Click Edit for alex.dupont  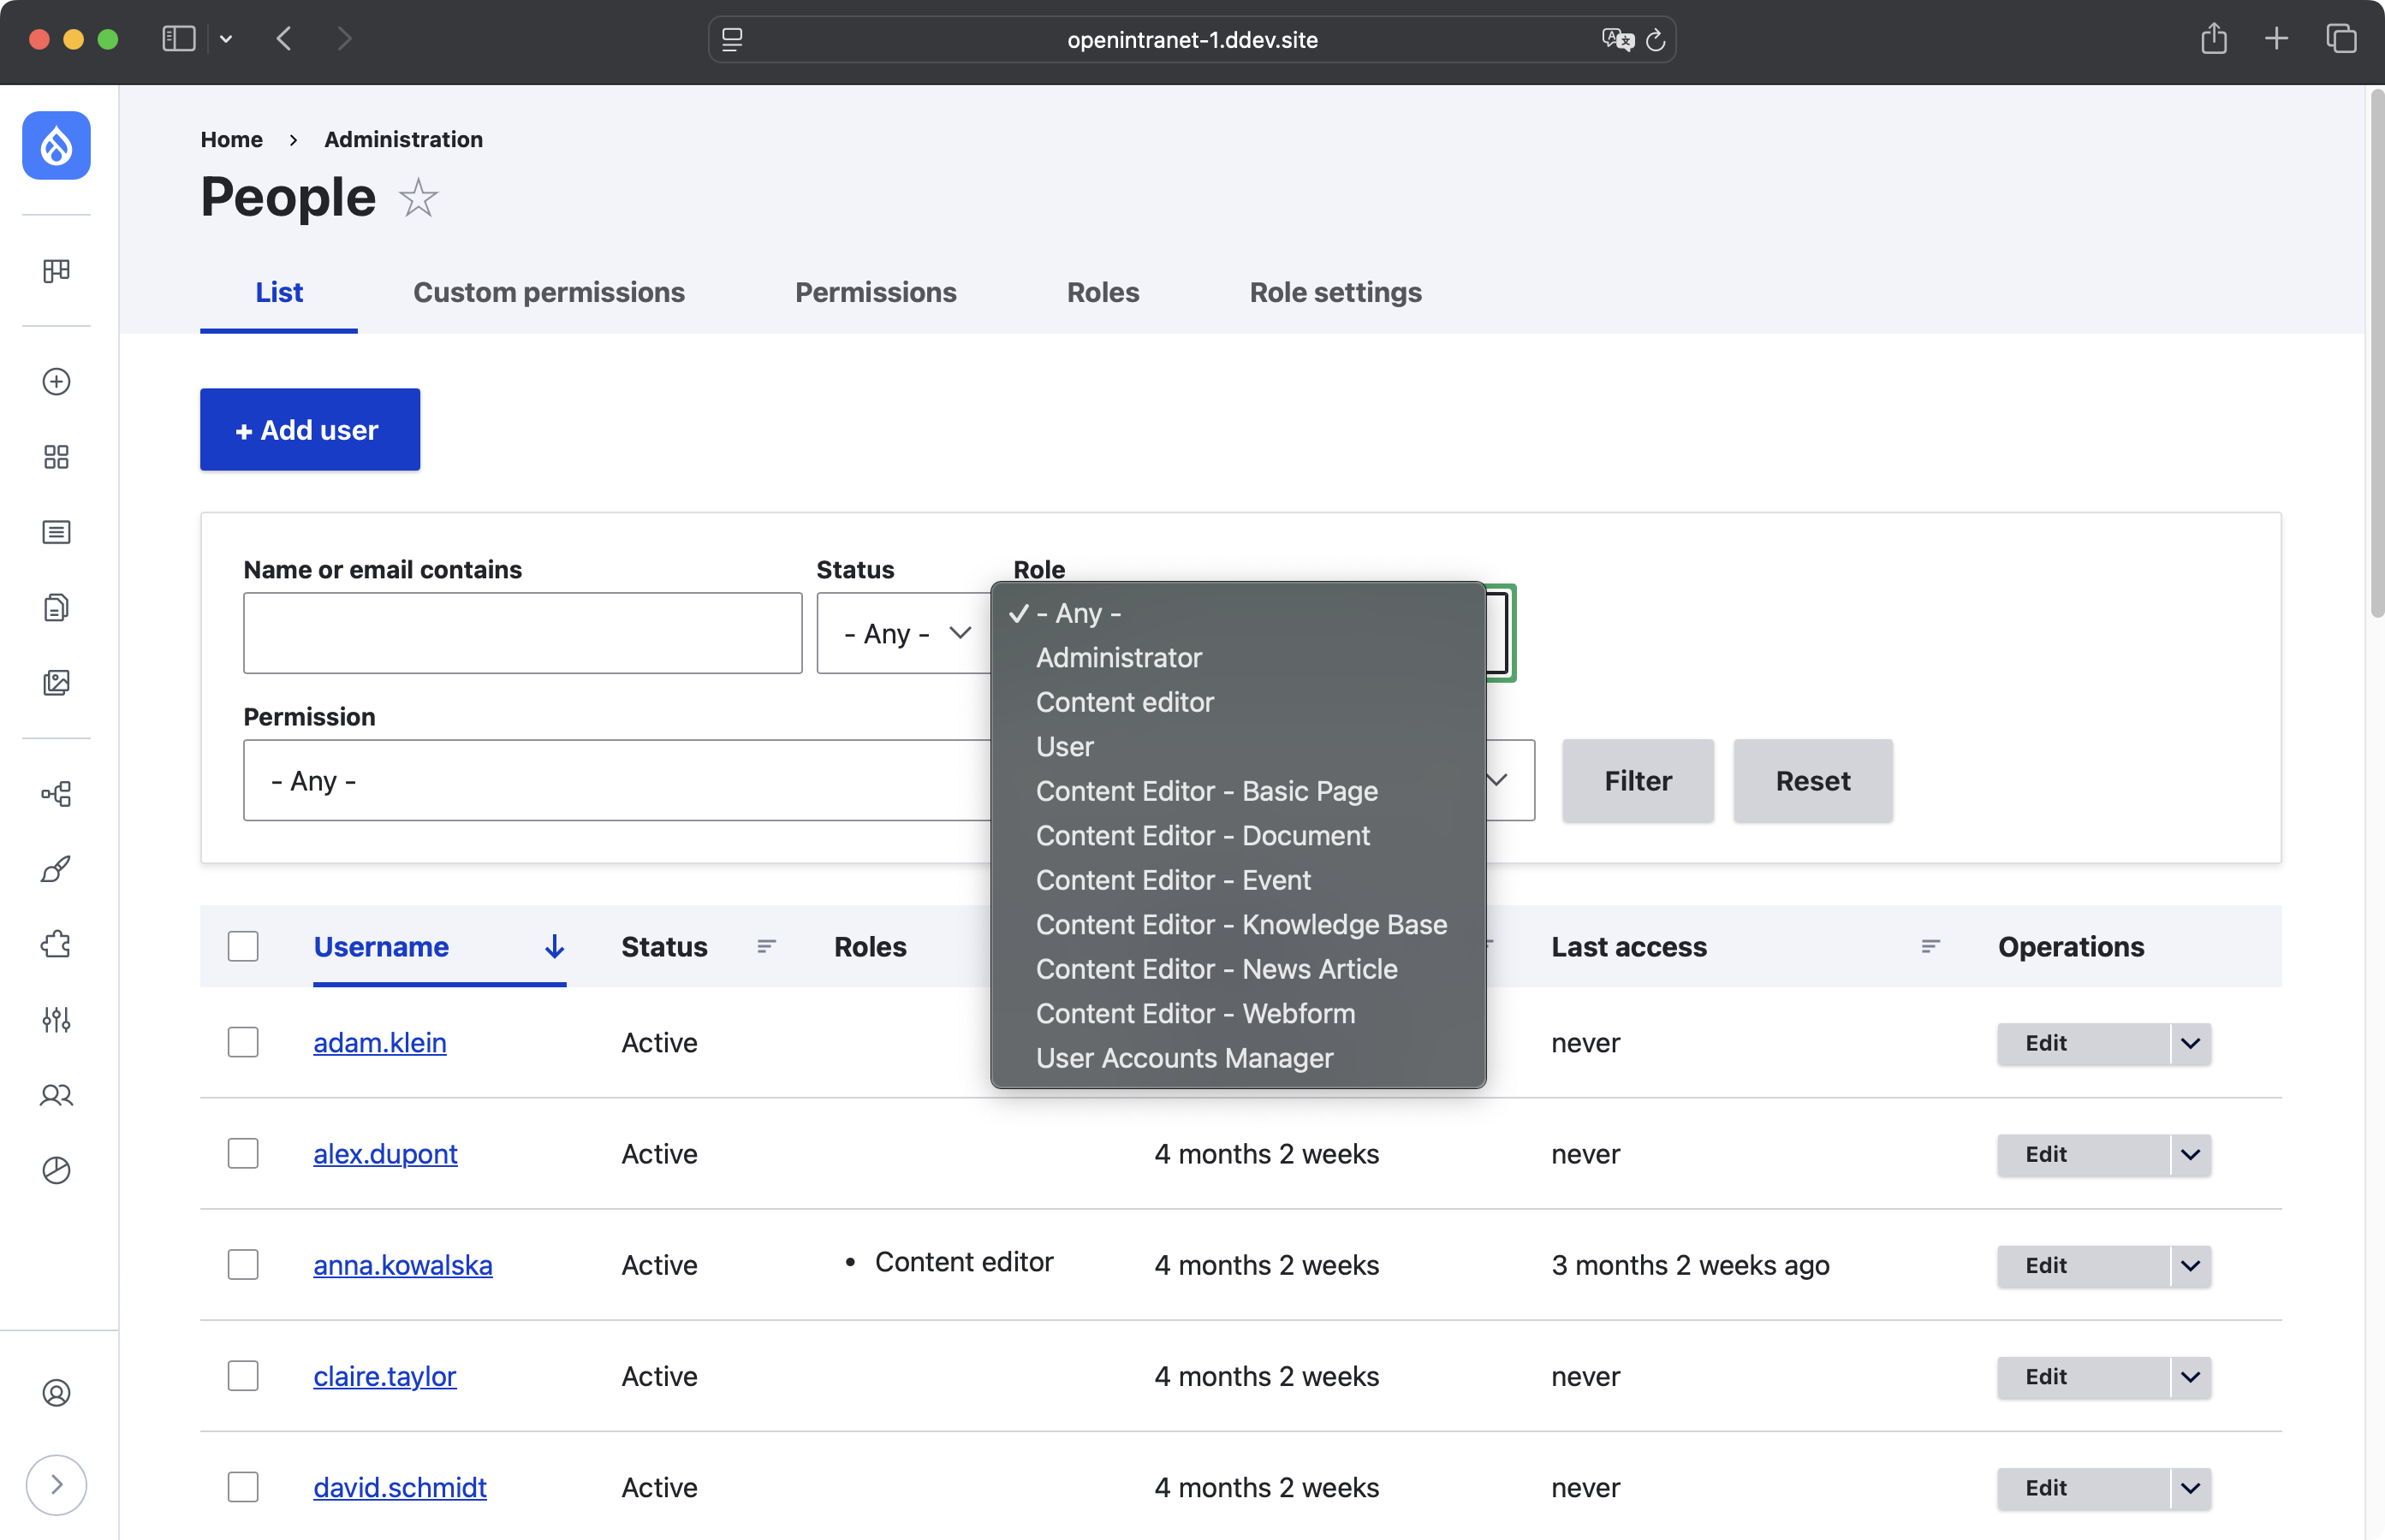[x=2083, y=1154]
